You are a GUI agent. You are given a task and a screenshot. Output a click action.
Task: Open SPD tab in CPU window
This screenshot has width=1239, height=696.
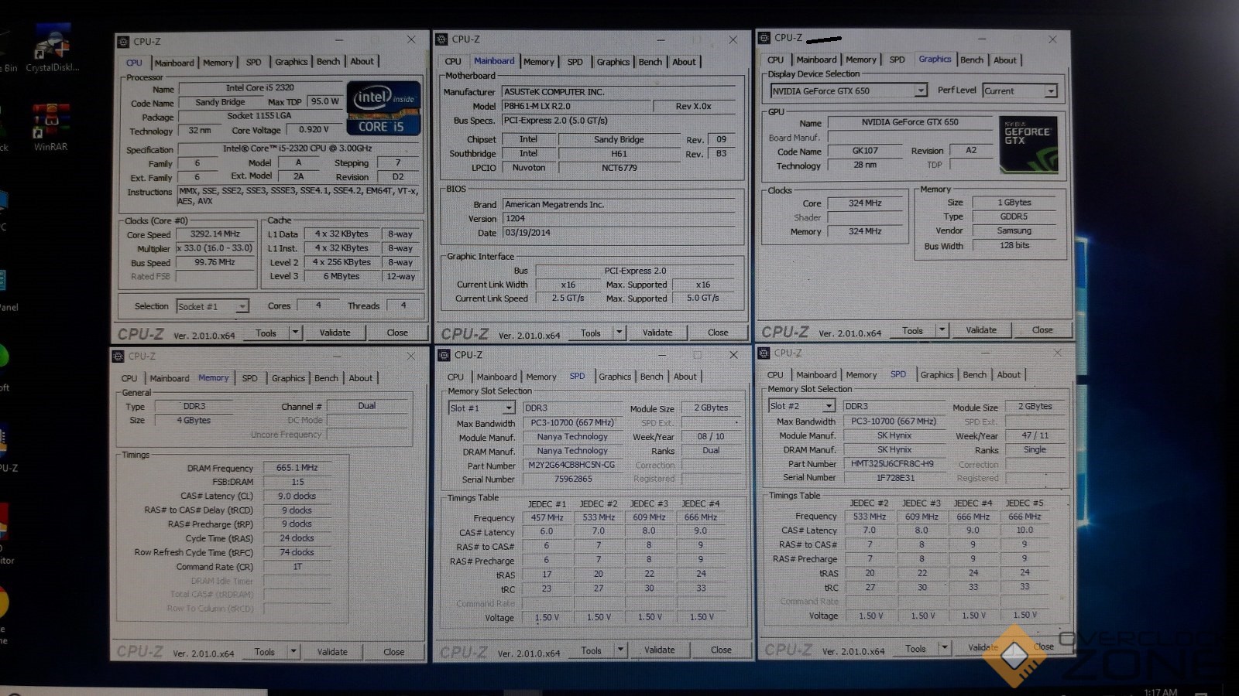coord(253,62)
